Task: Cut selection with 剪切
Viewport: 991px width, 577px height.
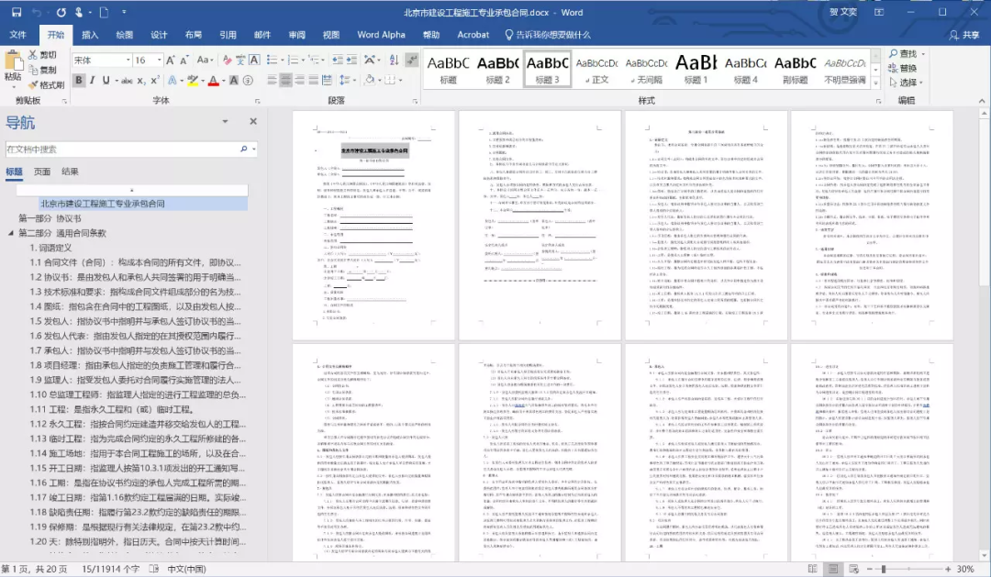Action: tap(42, 55)
